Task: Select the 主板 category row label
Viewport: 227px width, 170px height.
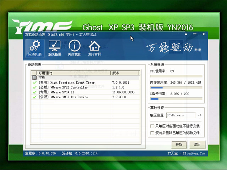Action: point(42,78)
